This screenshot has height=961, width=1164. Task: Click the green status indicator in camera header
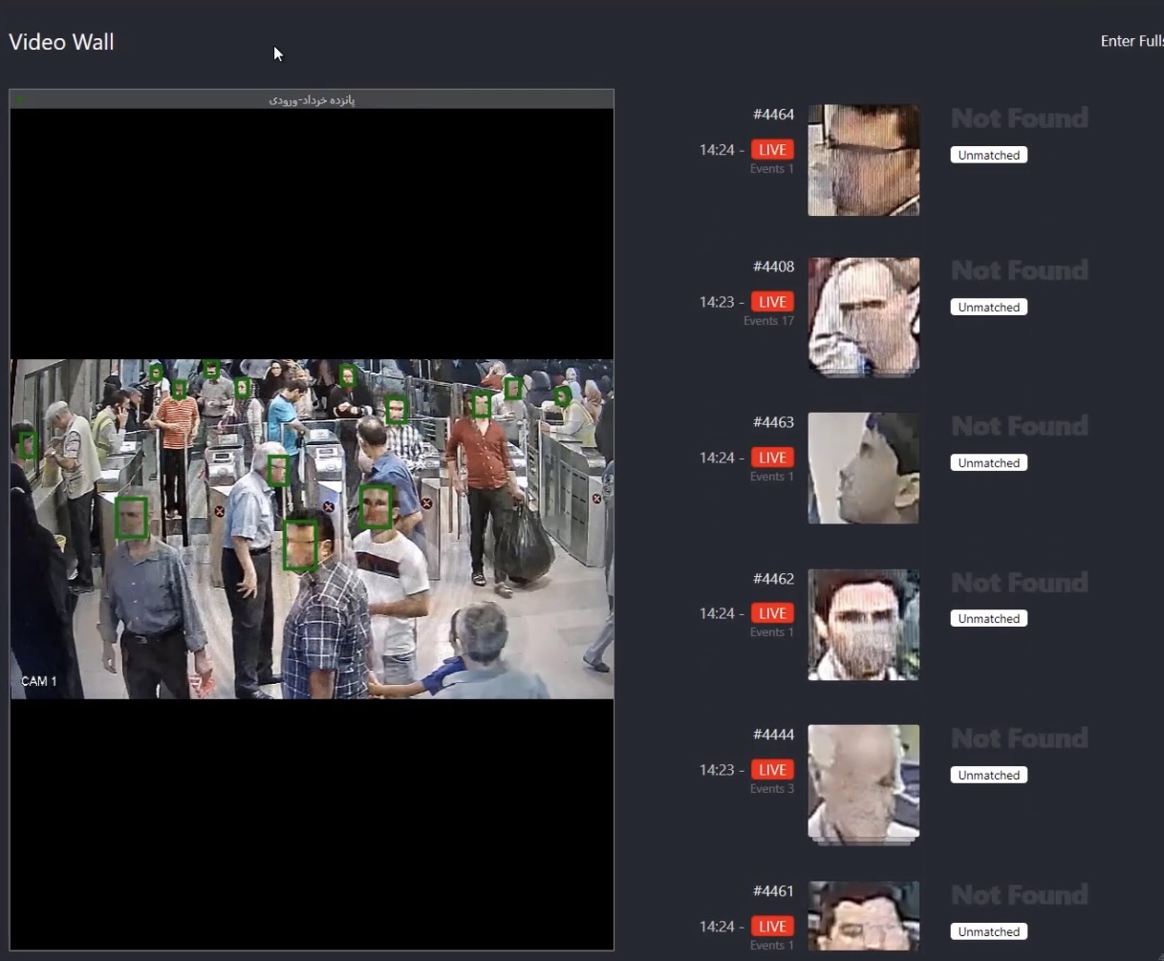(19, 99)
